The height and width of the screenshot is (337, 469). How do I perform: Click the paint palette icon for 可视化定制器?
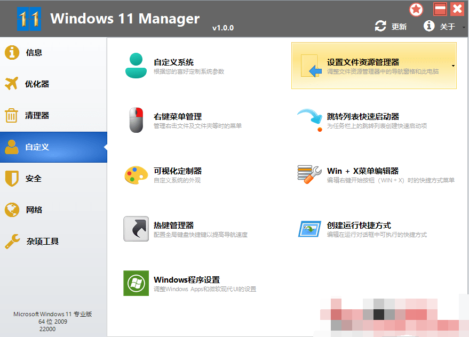pyautogui.click(x=136, y=175)
